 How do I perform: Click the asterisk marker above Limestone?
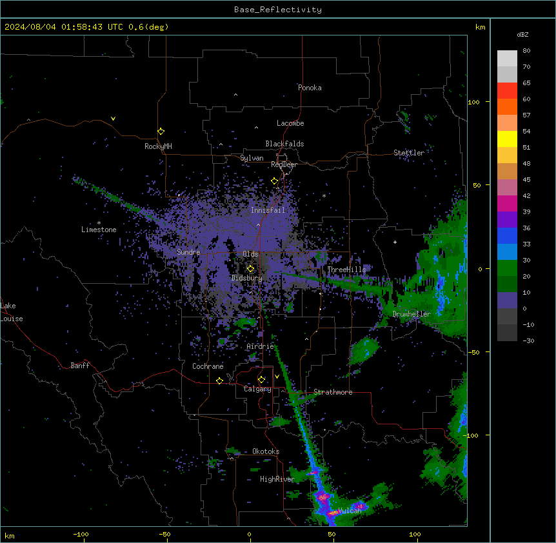coord(99,223)
